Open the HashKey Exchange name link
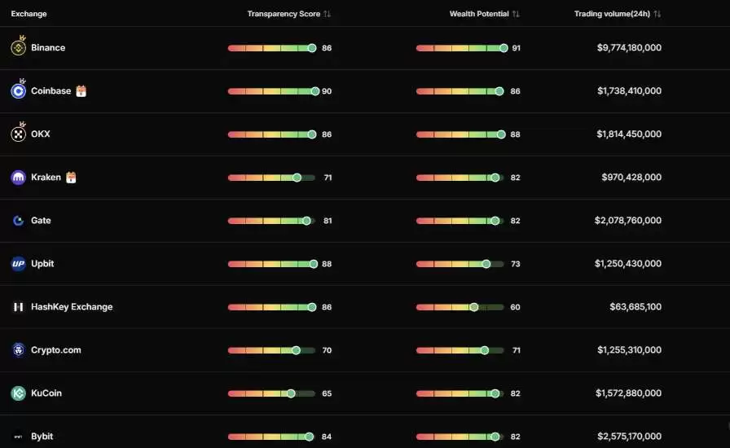This screenshot has height=448, width=730. pyautogui.click(x=72, y=307)
